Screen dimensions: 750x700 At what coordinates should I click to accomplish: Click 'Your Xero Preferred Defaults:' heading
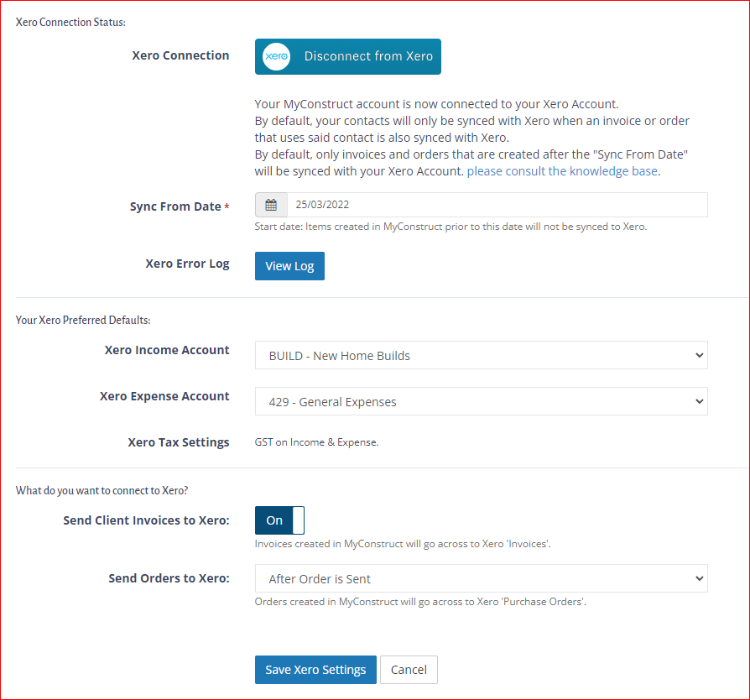click(x=83, y=320)
